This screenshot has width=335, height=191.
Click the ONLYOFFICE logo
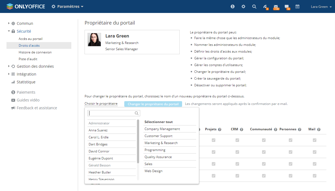tap(26, 6)
